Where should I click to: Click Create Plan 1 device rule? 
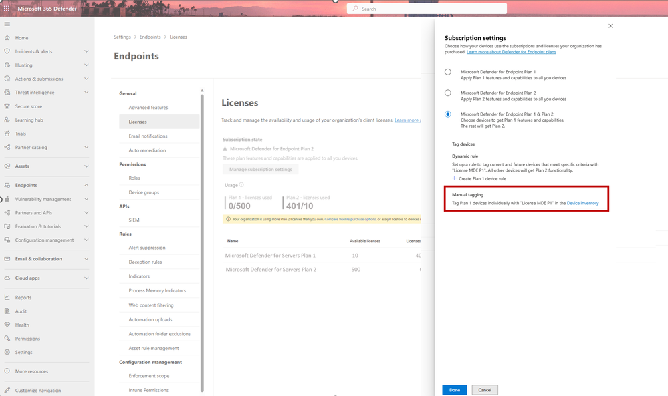point(479,179)
